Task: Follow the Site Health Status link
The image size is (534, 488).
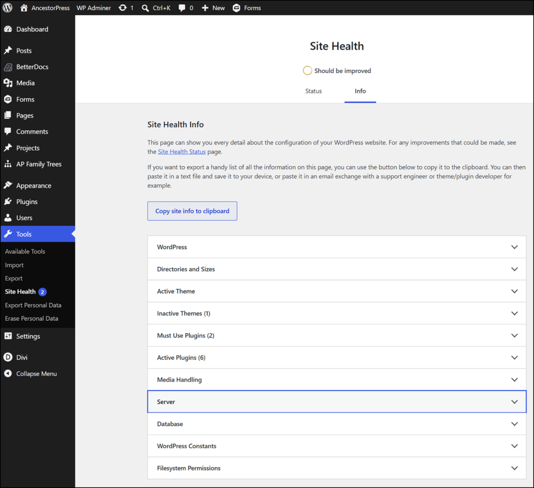Action: (x=181, y=152)
